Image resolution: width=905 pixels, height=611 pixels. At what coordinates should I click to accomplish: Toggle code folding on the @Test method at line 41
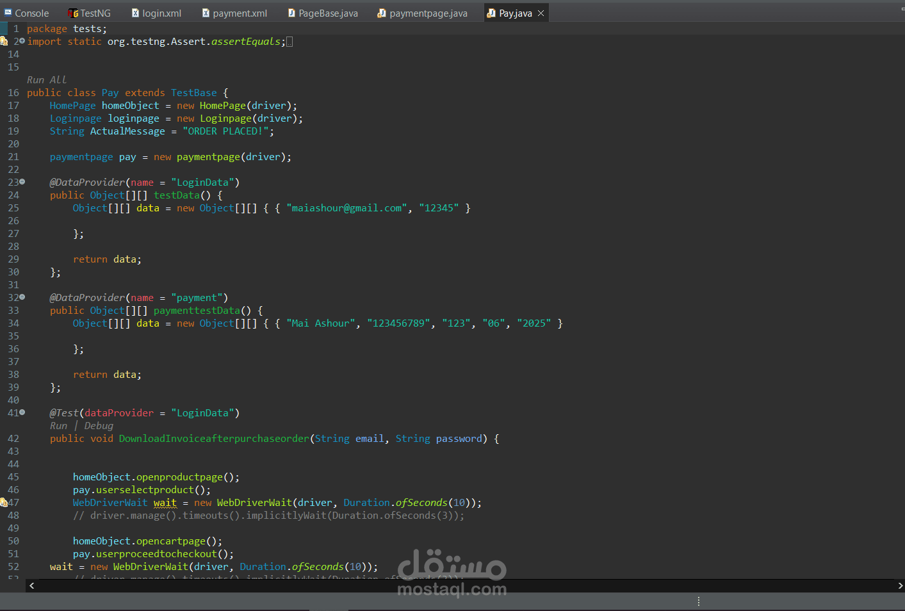[22, 412]
